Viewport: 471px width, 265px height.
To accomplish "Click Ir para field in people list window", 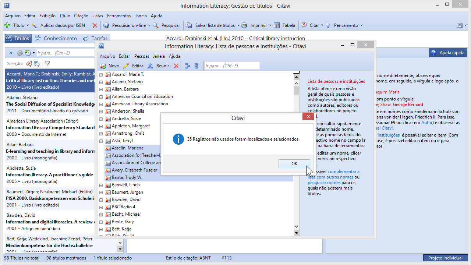I will point(232,66).
